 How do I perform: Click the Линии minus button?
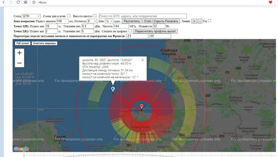point(200,21)
